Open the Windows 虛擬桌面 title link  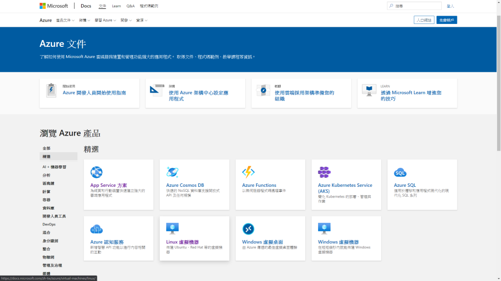[263, 242]
